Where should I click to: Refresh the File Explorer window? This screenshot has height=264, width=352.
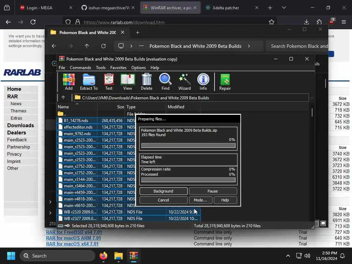[x=103, y=46]
